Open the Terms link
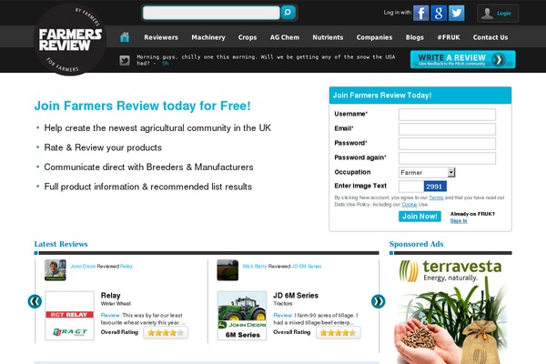This screenshot has height=364, width=546. (x=436, y=197)
